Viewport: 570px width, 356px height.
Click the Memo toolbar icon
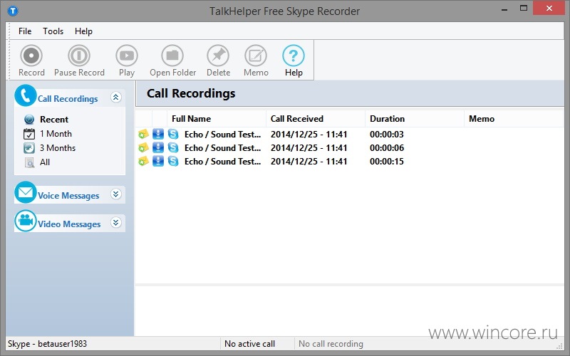tap(256, 56)
